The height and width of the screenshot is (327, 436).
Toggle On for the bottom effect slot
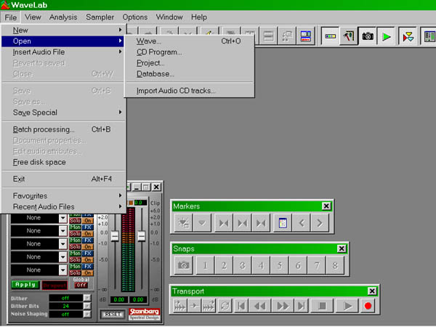click(x=88, y=272)
